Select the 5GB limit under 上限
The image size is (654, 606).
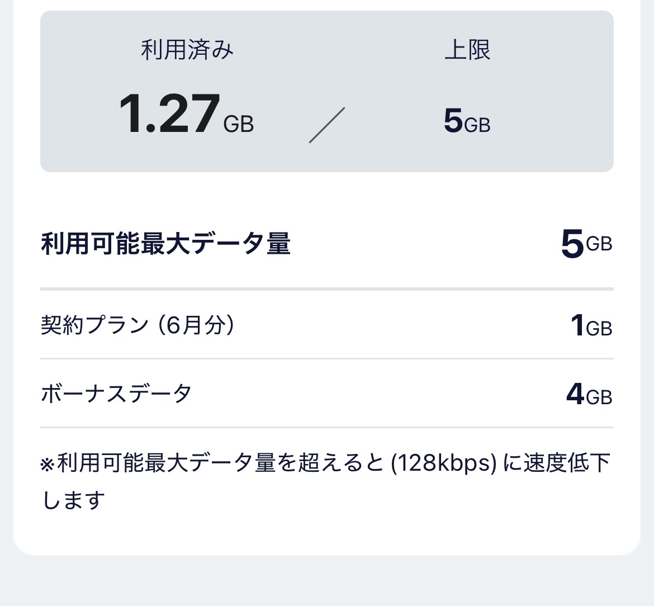pyautogui.click(x=467, y=121)
